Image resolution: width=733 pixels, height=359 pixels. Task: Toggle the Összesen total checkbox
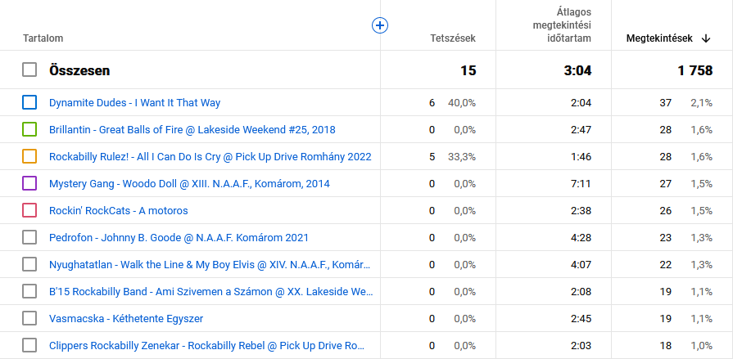[29, 70]
